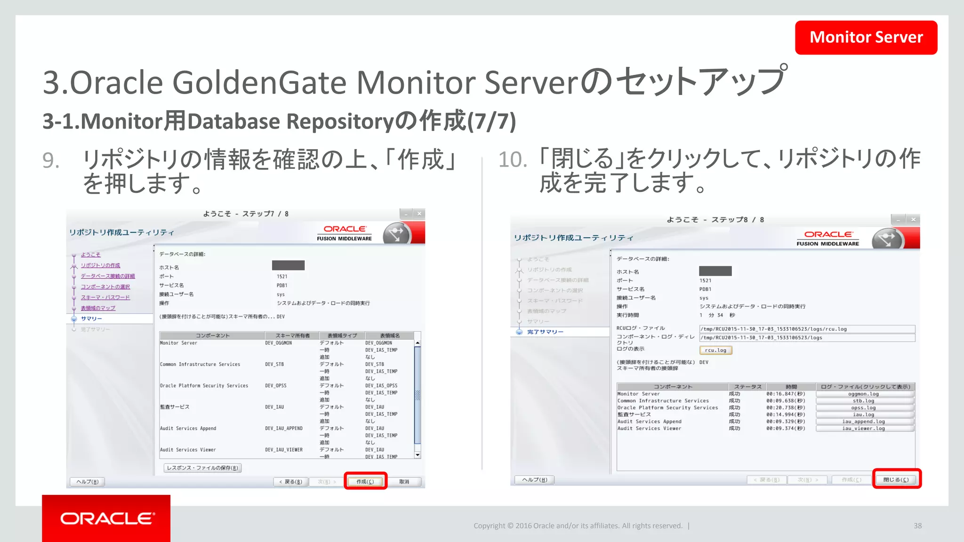Screen dimensions: 964x542
Task: Click コンポーネント column header in Step 7 table
Action: pyautogui.click(x=212, y=335)
